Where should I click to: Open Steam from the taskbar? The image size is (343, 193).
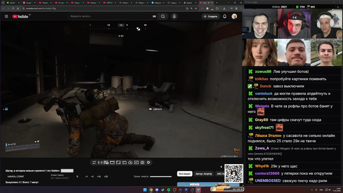(163, 190)
